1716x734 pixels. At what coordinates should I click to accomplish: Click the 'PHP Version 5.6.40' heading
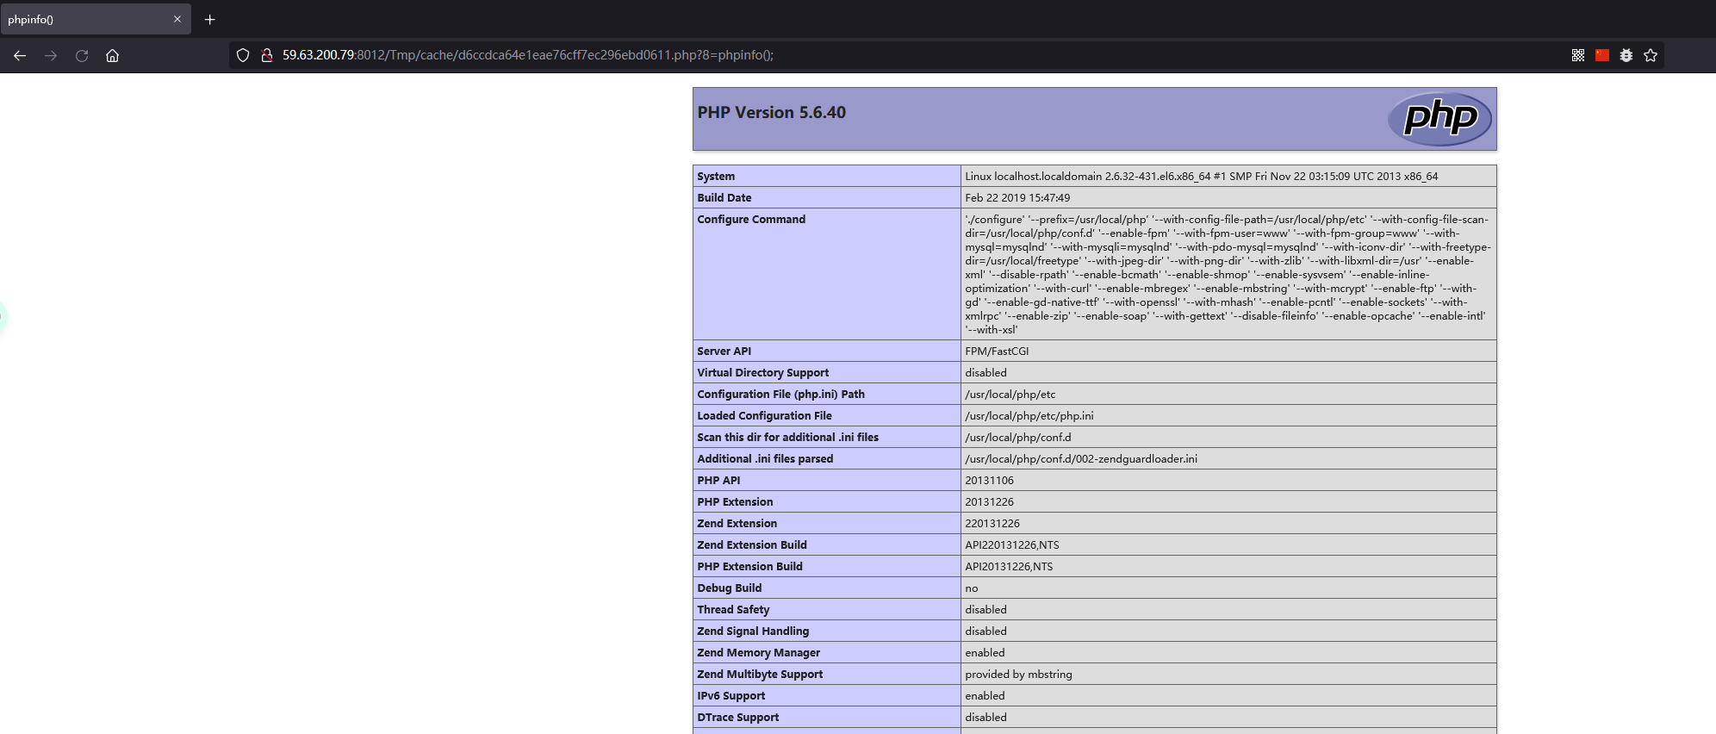772,113
